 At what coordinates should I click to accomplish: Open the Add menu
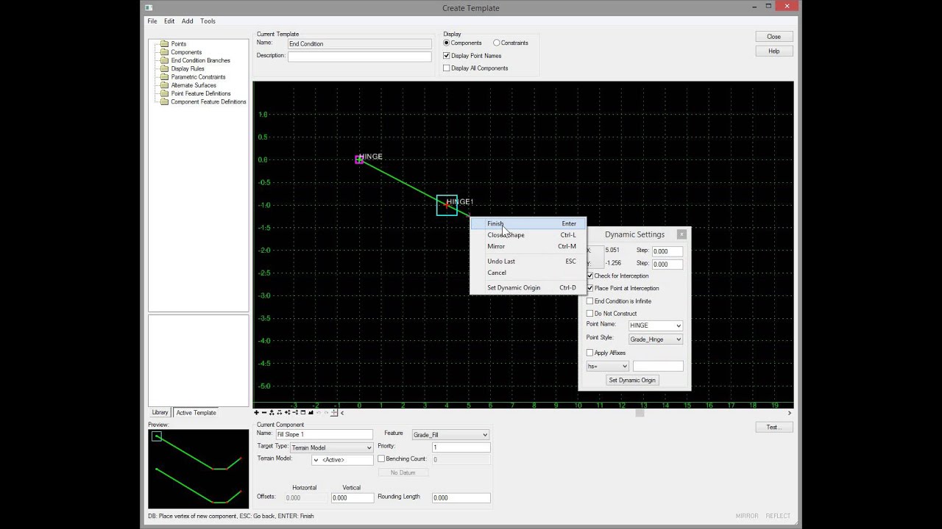(x=188, y=21)
